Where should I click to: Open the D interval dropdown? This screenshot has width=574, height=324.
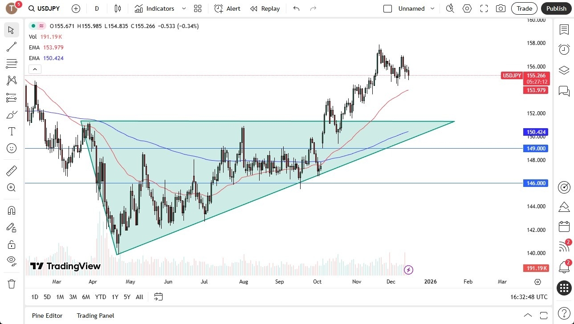[96, 8]
